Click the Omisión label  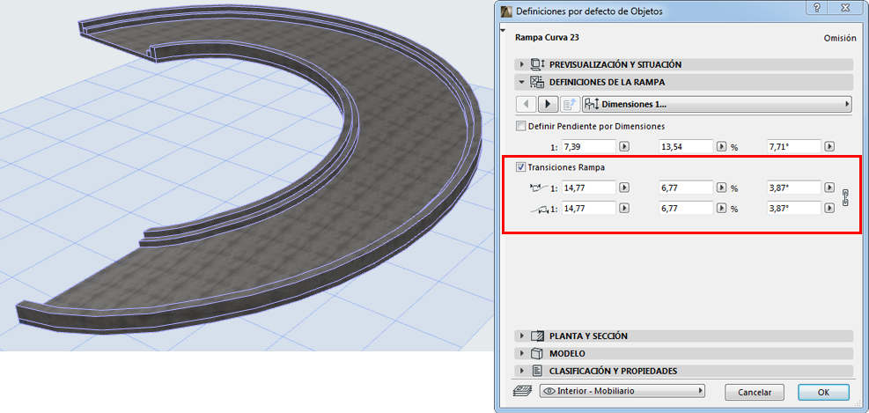[838, 38]
